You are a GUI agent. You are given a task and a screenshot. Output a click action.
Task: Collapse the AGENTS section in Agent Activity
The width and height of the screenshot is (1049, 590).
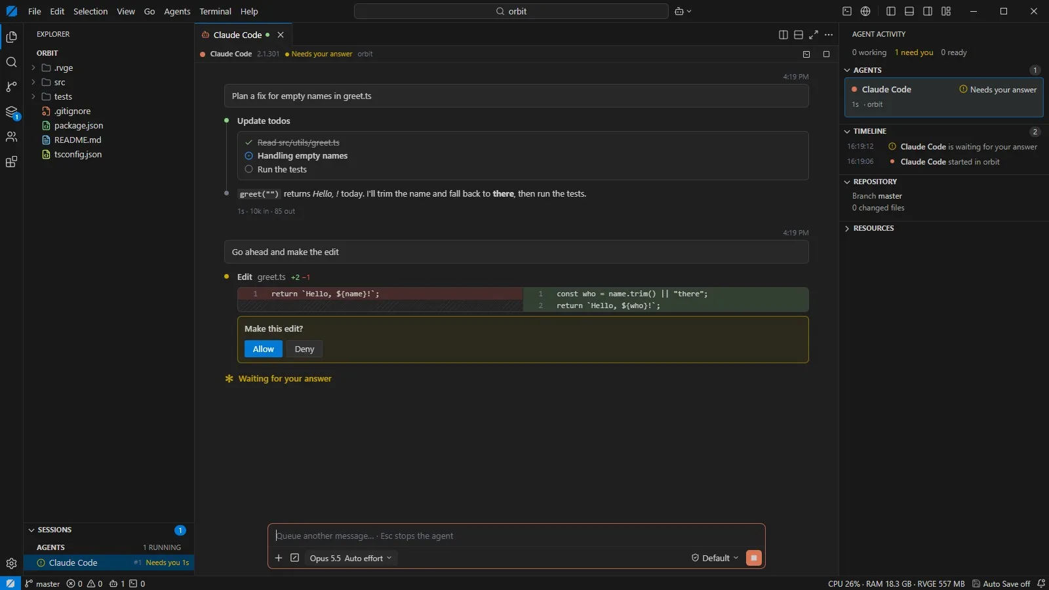847,70
